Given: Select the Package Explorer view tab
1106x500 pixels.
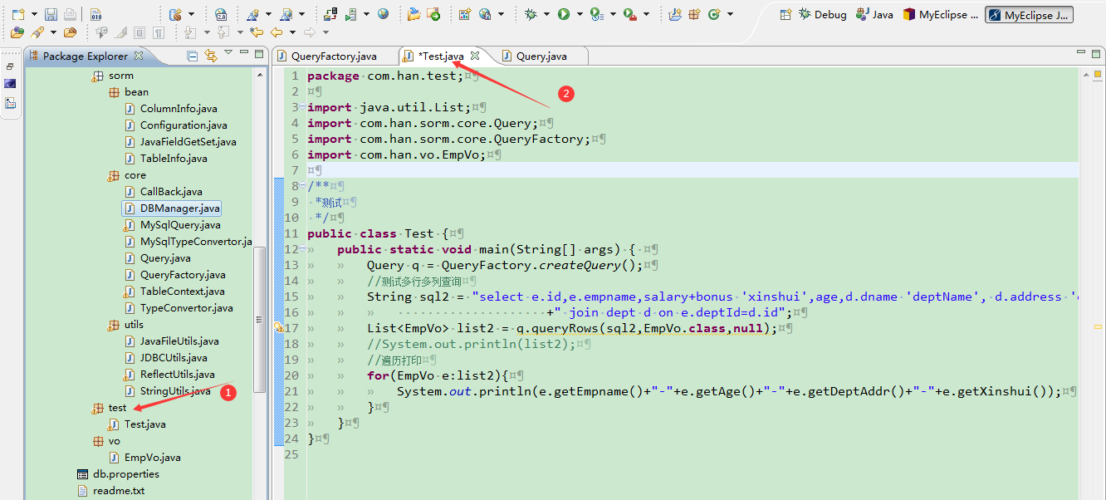Looking at the screenshot, I should coord(87,56).
